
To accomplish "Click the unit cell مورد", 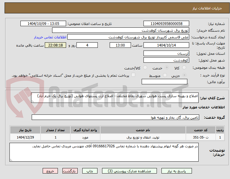I will click(x=85, y=137).
